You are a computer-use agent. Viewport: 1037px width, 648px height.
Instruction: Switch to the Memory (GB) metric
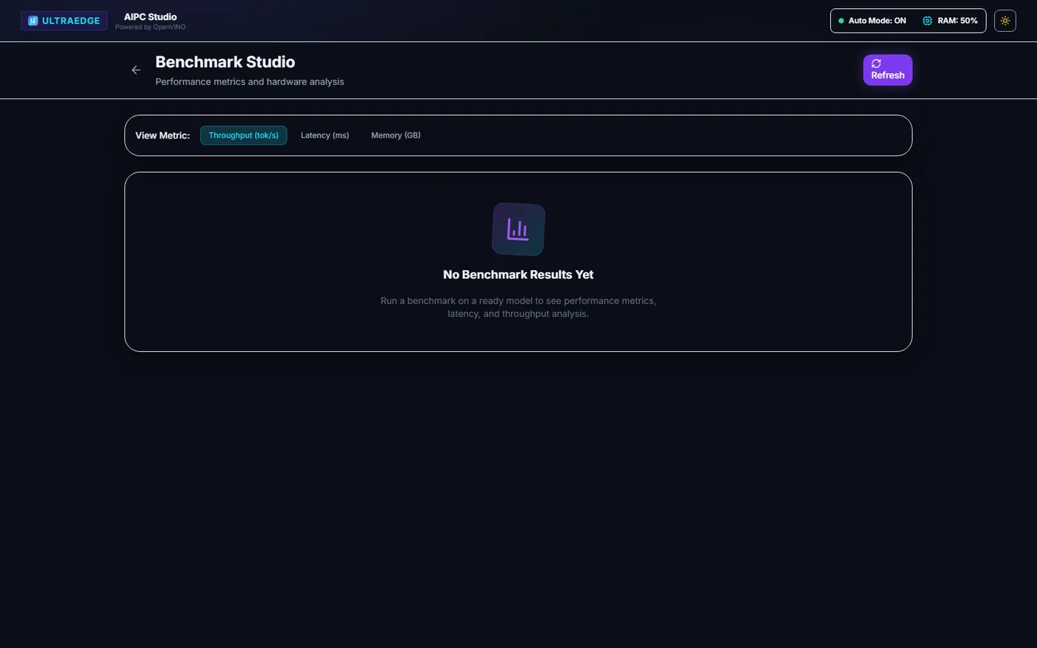coord(396,136)
